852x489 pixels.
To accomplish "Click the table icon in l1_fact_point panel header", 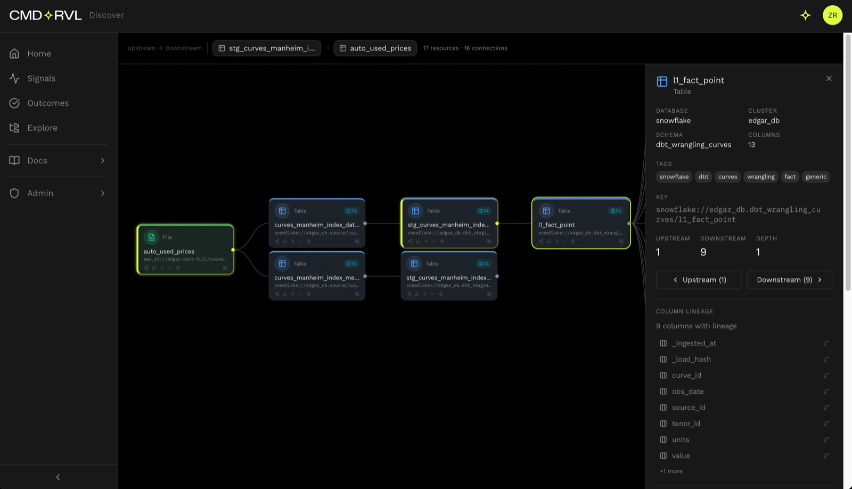I will pos(662,81).
